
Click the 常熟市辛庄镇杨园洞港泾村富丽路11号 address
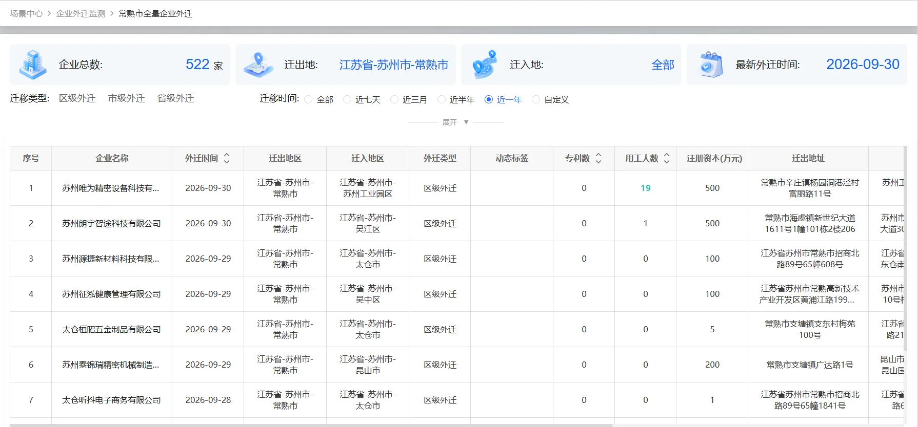(810, 188)
